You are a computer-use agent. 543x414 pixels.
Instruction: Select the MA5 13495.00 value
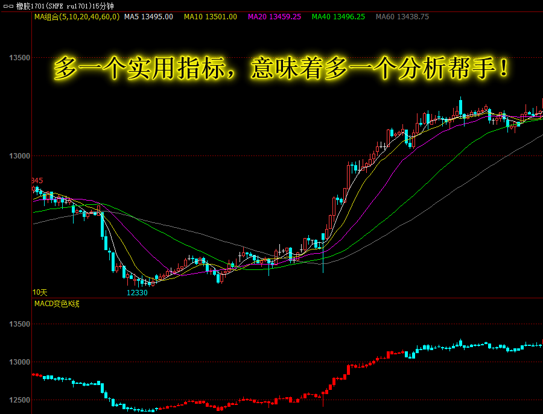click(148, 17)
